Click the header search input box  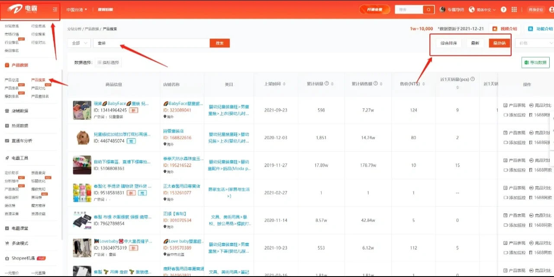click(409, 10)
